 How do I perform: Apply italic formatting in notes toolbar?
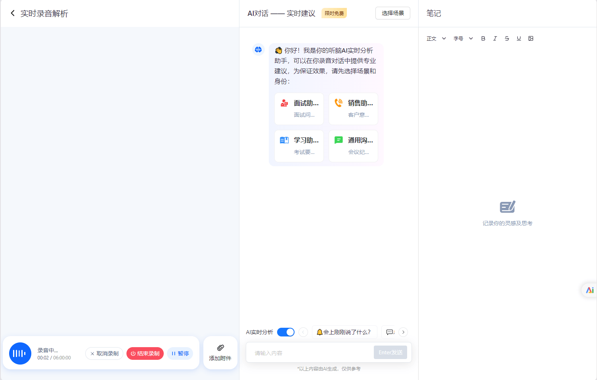pos(495,38)
